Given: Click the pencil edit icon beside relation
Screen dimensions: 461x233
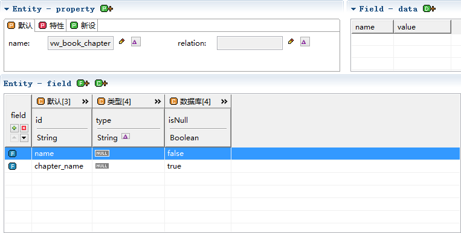Looking at the screenshot, I should [291, 42].
